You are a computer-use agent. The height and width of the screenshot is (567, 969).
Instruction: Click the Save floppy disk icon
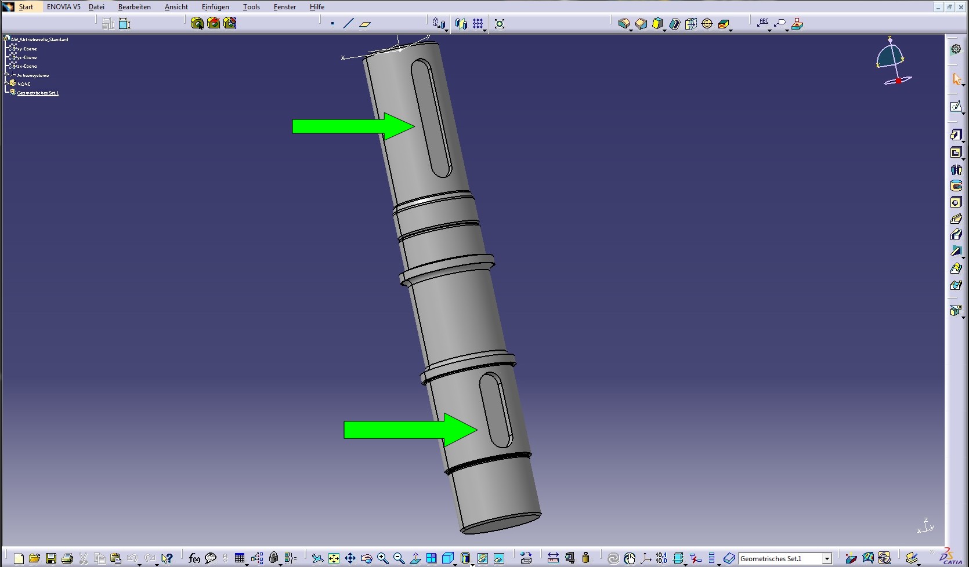51,558
